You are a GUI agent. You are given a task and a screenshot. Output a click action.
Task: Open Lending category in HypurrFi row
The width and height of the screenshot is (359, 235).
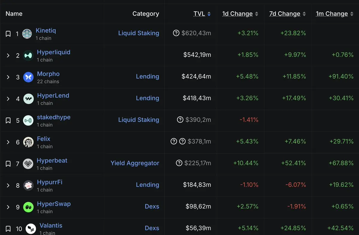click(x=147, y=185)
